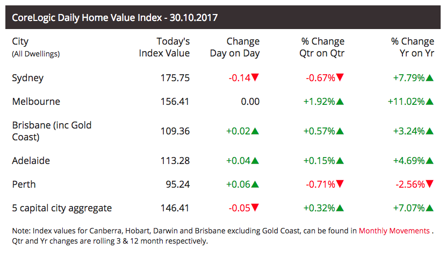446x256 pixels.
Task: Click the Brisbane (inc Gold Coast) label
Action: tap(52, 131)
